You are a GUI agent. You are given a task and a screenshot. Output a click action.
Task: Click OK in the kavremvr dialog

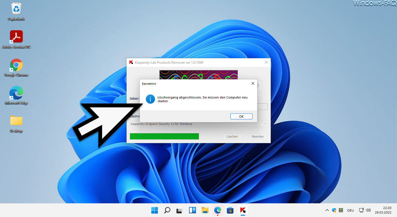pyautogui.click(x=241, y=116)
